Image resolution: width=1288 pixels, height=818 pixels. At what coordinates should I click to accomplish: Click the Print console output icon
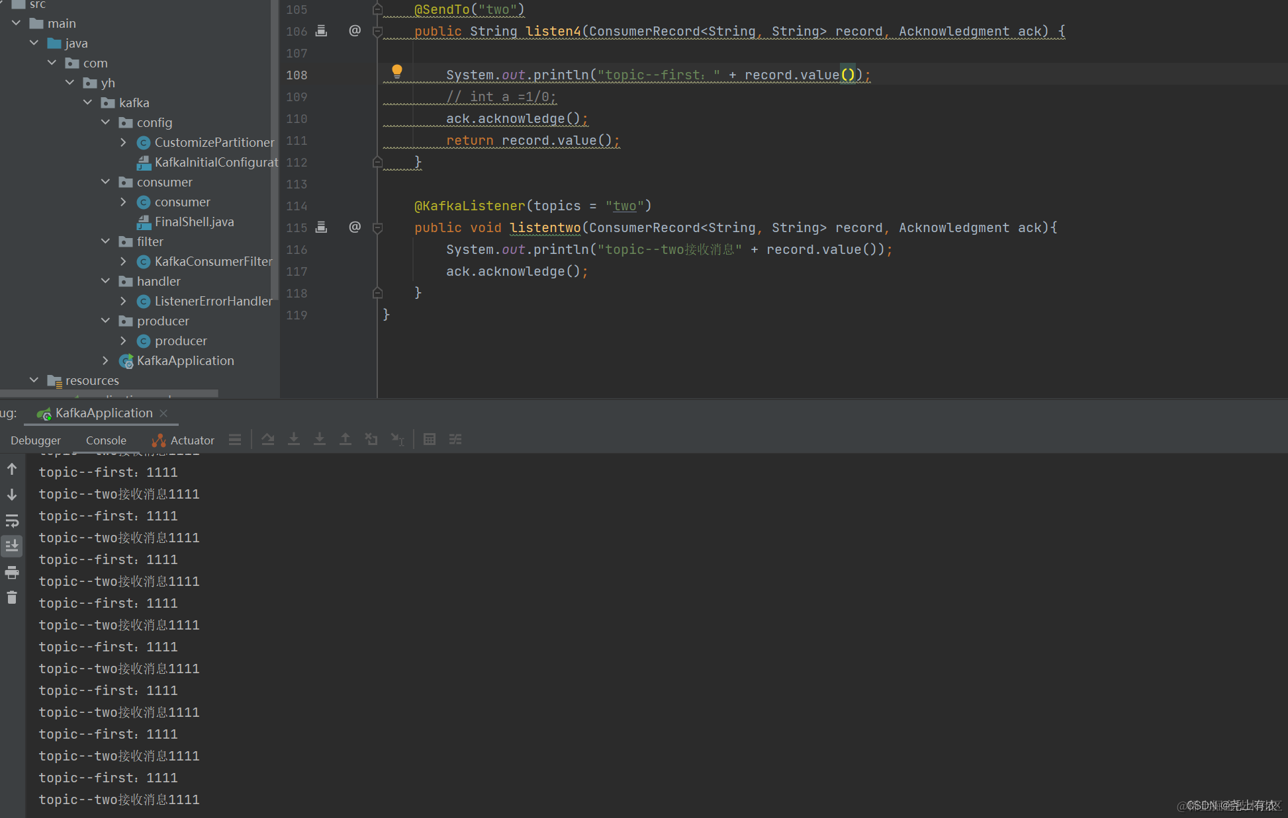12,572
